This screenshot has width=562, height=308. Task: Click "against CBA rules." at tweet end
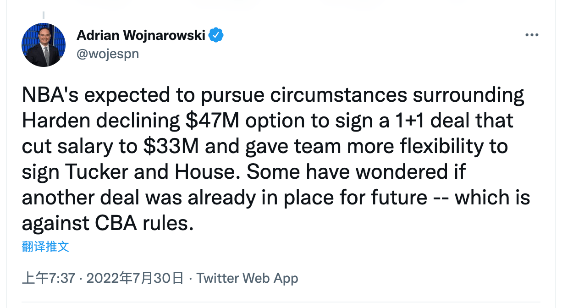pyautogui.click(x=105, y=223)
